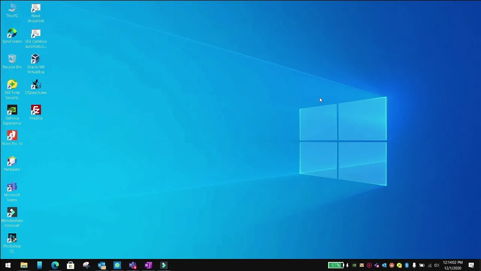481x271 pixels.
Task: Select the FileZilla desktop icon
Action: (36, 113)
